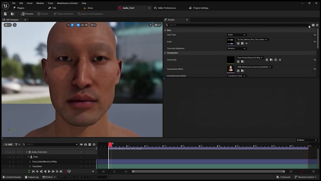This screenshot has height=181, width=321.
Task: Open the sequencer filter dropdown
Action: 17,145
